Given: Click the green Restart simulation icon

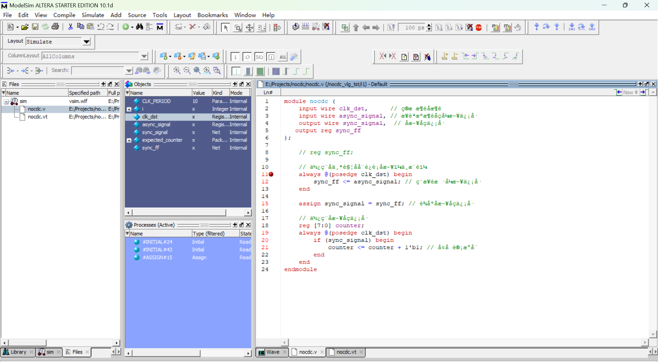Looking at the screenshot, I should point(345,27).
